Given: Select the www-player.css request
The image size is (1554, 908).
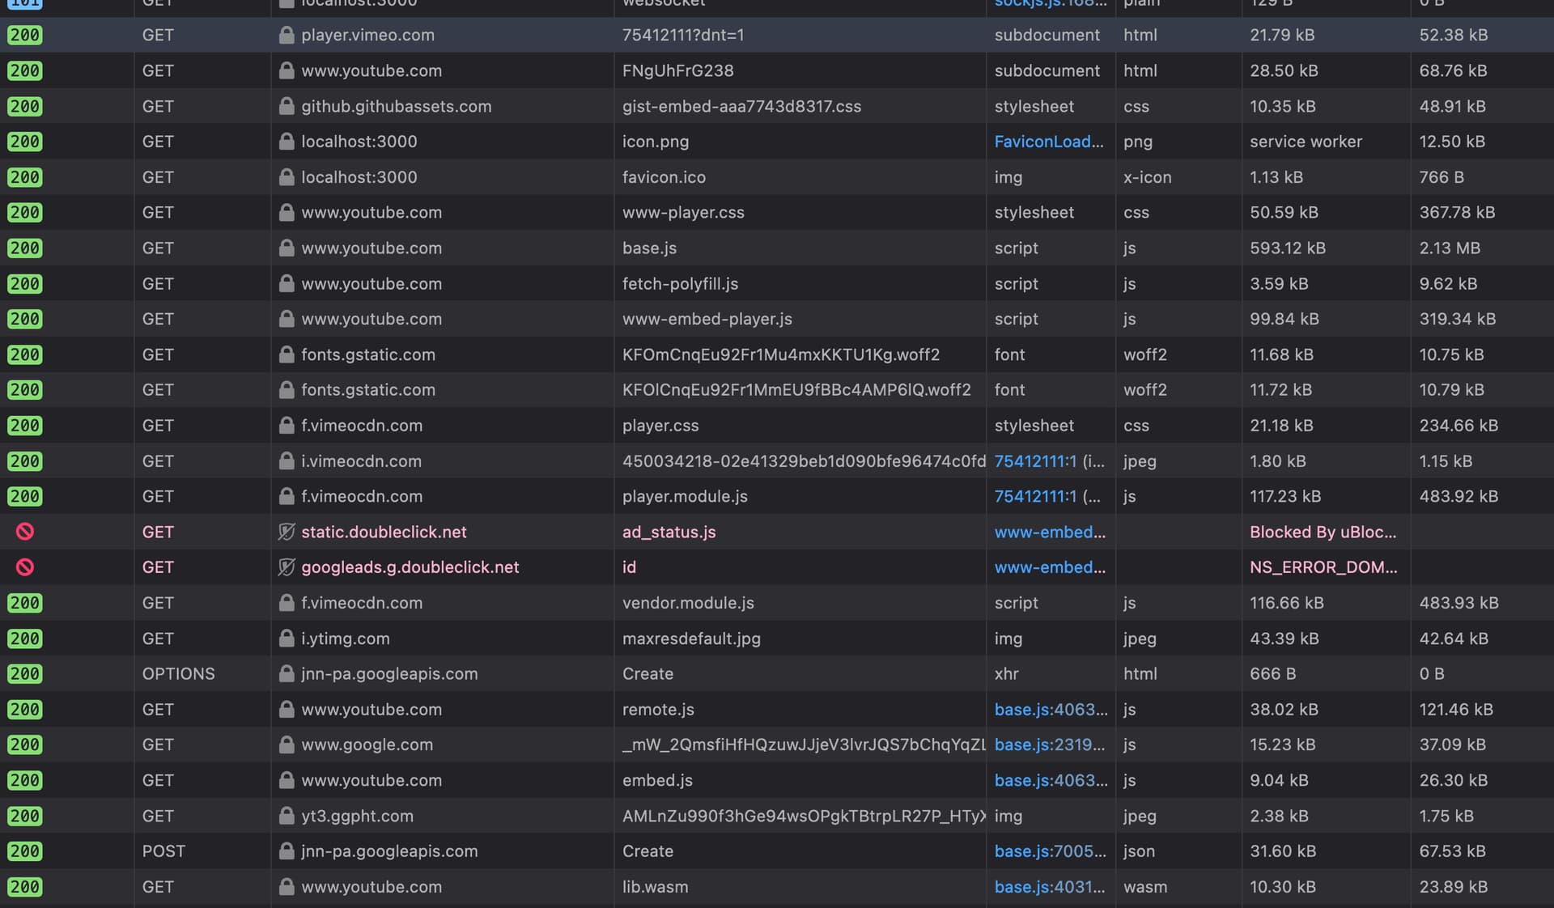Looking at the screenshot, I should [x=777, y=213].
